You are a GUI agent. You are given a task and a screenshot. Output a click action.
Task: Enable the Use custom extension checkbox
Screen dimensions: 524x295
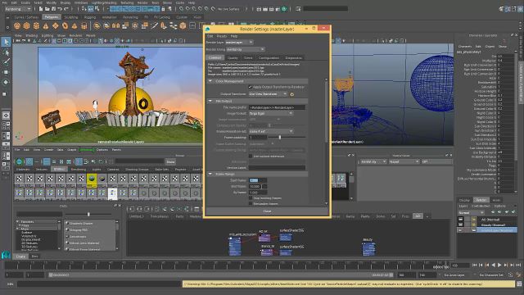(x=251, y=157)
